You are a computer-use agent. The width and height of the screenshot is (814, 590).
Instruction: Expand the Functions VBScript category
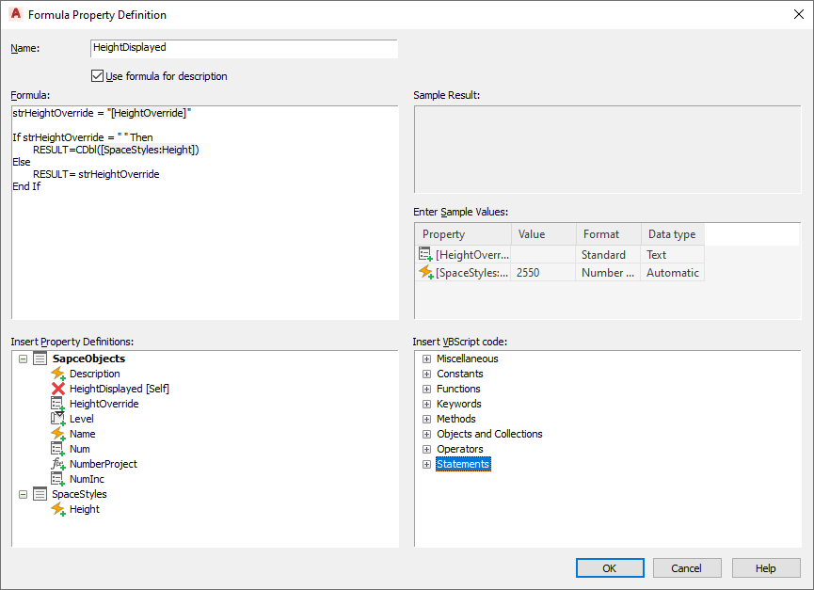tap(426, 389)
